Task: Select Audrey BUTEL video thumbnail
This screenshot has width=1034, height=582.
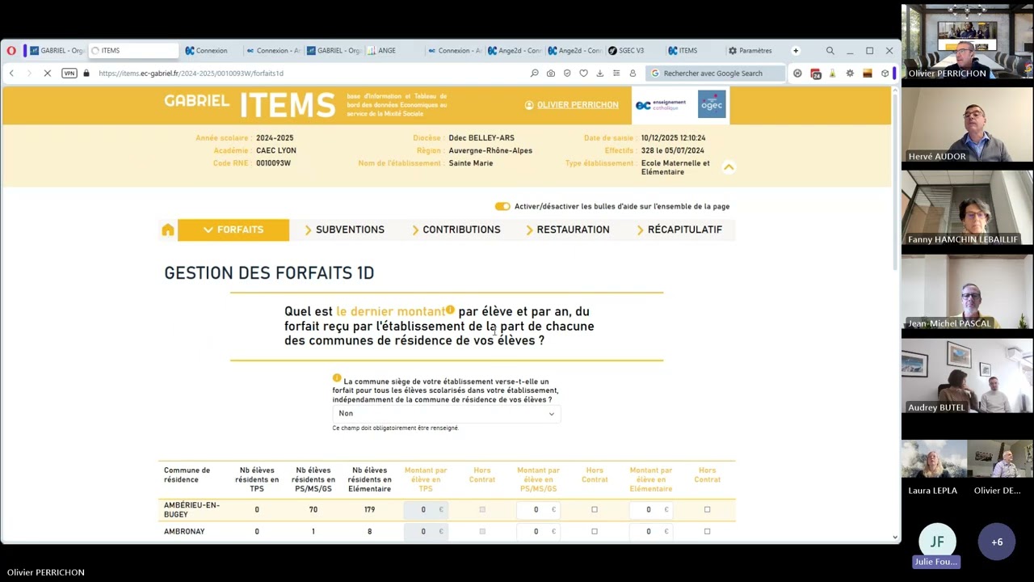Action: pos(967,377)
